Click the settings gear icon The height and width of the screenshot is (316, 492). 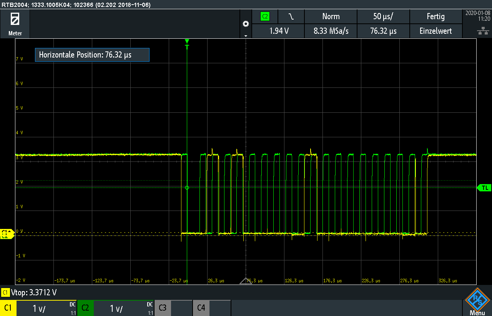(246, 24)
